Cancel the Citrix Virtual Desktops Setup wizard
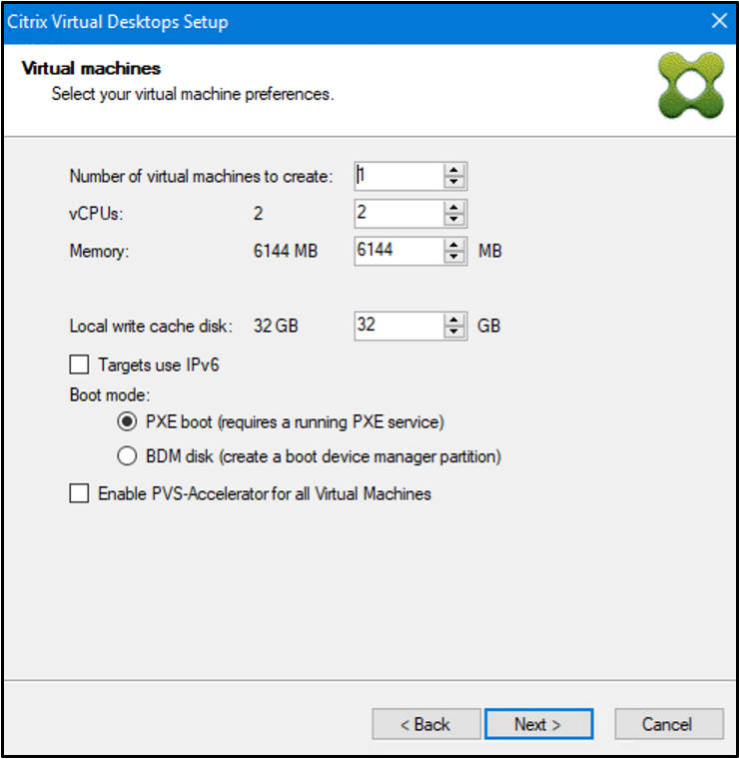Screen dimensions: 739x759 click(x=669, y=724)
